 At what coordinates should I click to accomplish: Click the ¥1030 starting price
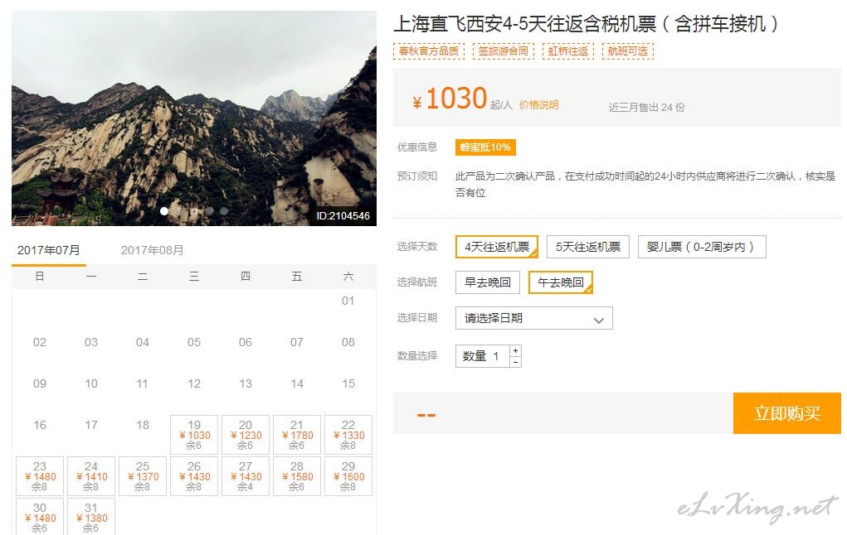point(450,99)
